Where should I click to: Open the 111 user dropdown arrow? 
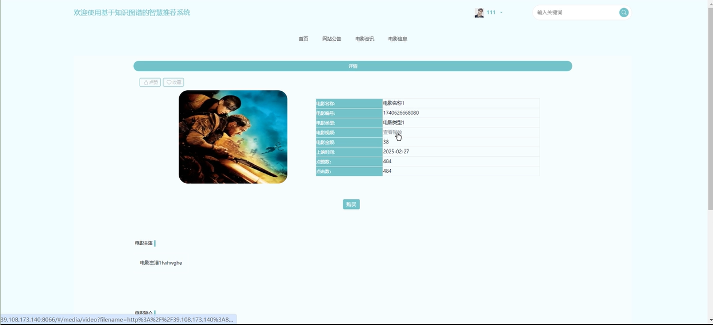point(502,13)
